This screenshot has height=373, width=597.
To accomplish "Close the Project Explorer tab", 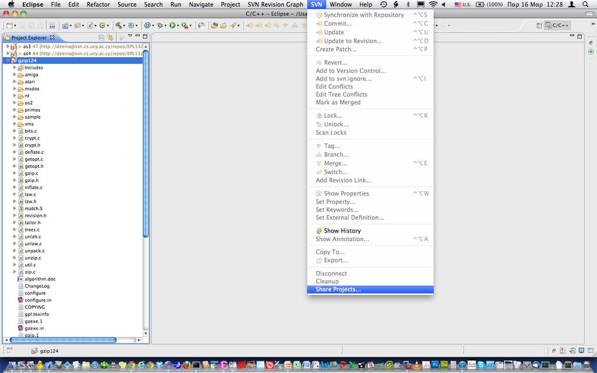I will coord(52,37).
